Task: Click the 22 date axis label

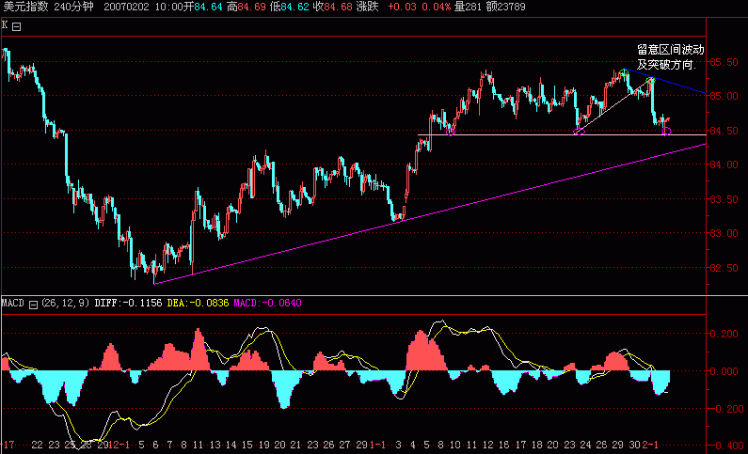Action: coord(37,445)
